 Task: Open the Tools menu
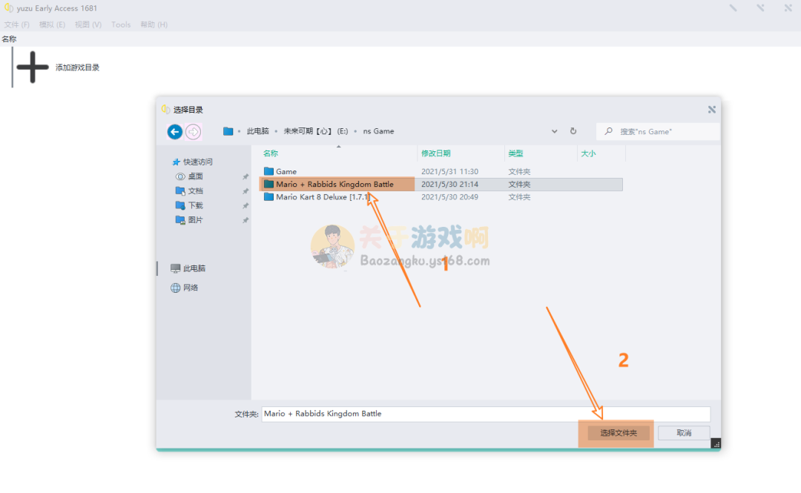[x=121, y=24]
